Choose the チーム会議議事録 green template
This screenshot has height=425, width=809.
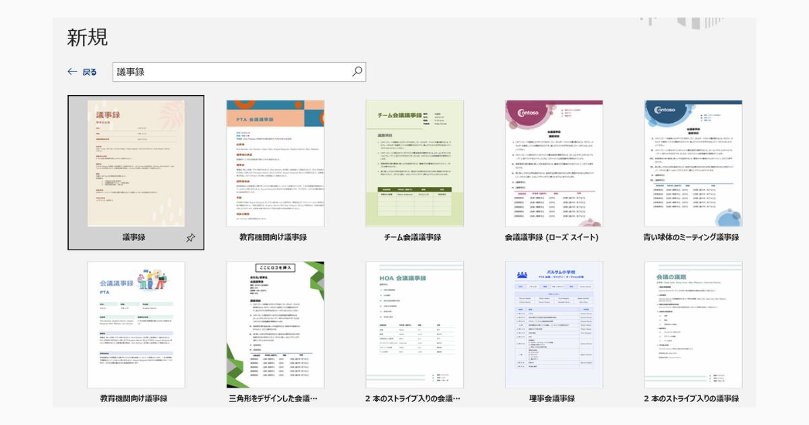coord(415,163)
